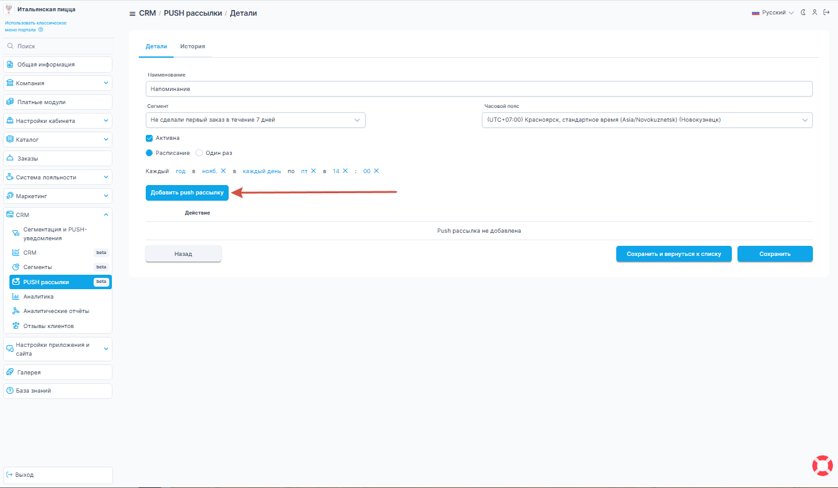Toggle the hamburger menu icon beside CRM

click(132, 13)
